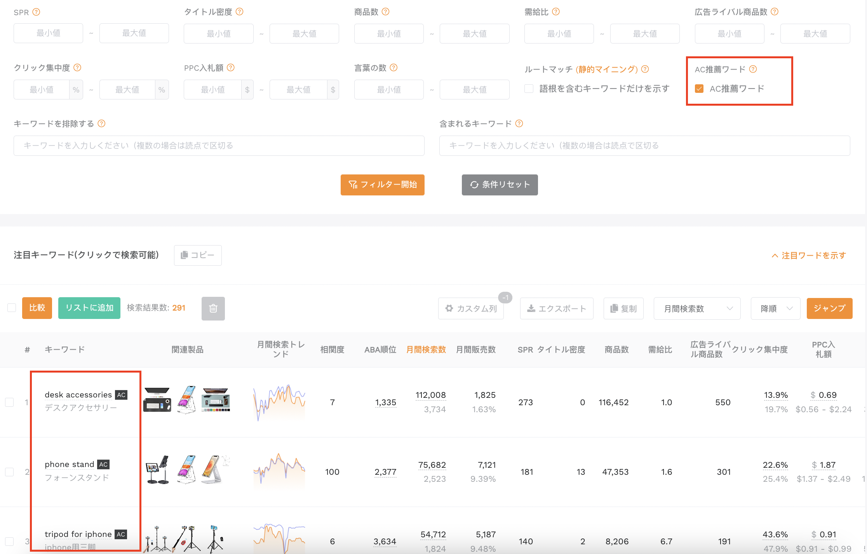Click the タイトル密度 最大値 input field
This screenshot has height=554, width=867.
click(x=304, y=33)
